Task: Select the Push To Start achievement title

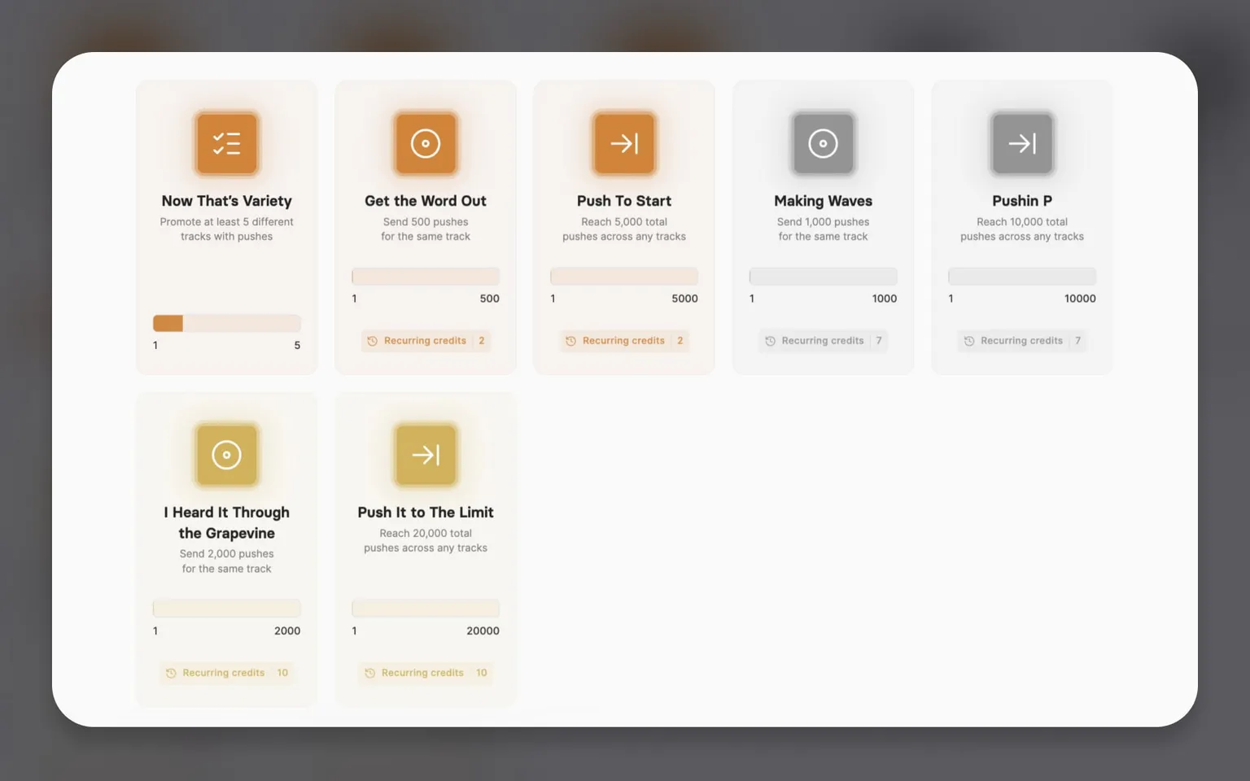Action: coord(623,200)
